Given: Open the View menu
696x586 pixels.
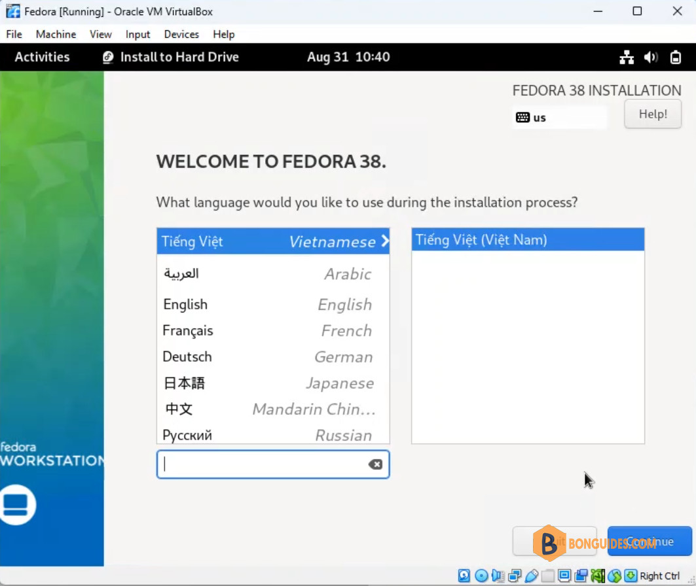Looking at the screenshot, I should tap(101, 34).
